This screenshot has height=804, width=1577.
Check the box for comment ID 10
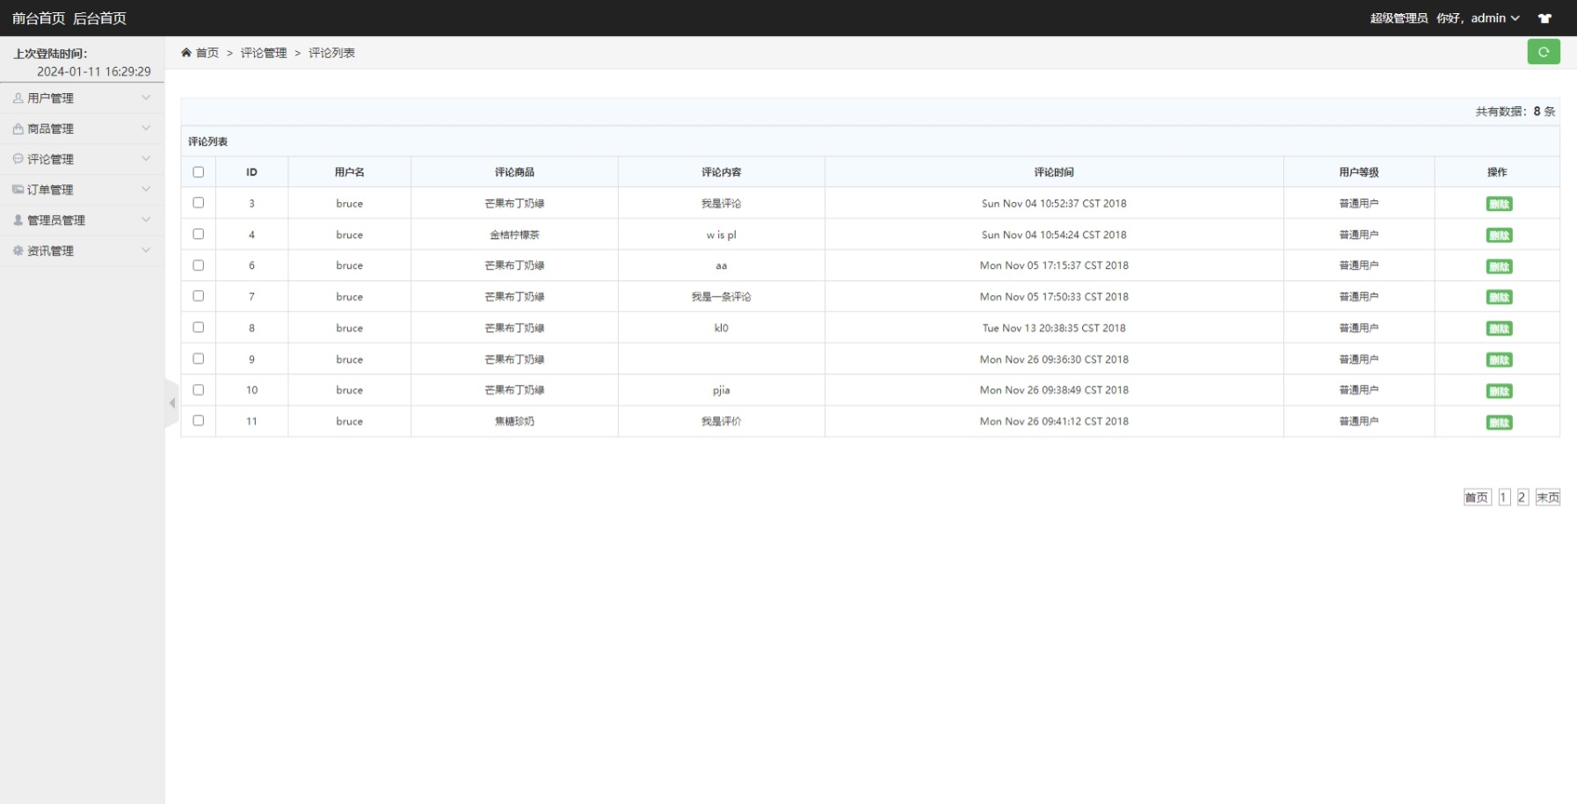(199, 390)
